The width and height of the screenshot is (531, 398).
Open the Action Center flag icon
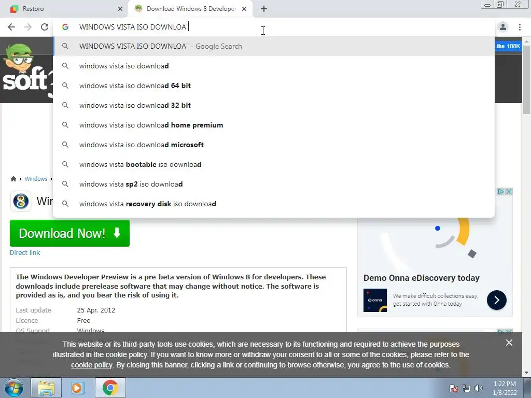tap(453, 388)
